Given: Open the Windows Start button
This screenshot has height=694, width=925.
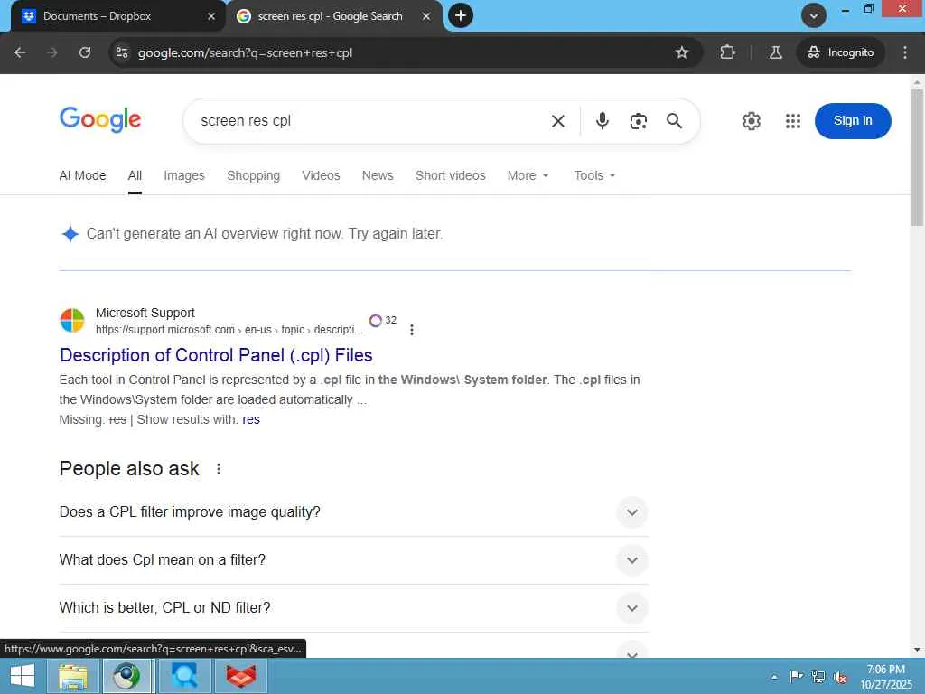Looking at the screenshot, I should (x=22, y=676).
